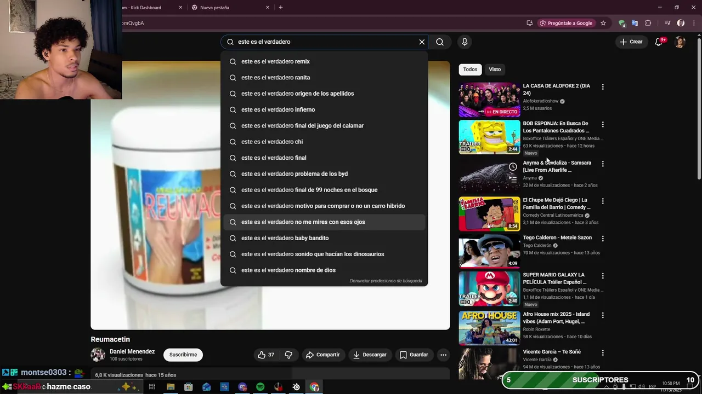
Task: Dislike the Reumacetin video
Action: [x=288, y=355]
